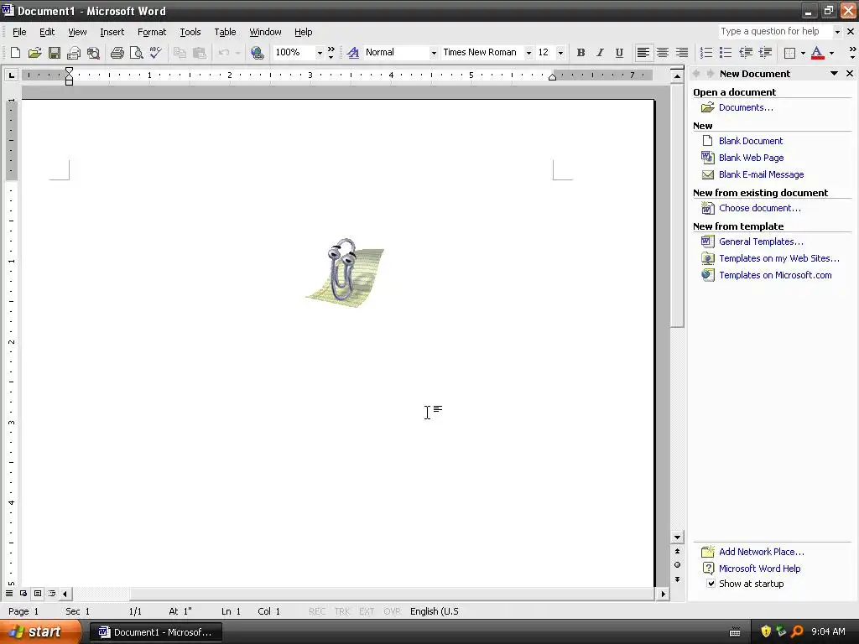Open the Table menu
Image resolution: width=859 pixels, height=644 pixels.
tap(225, 32)
